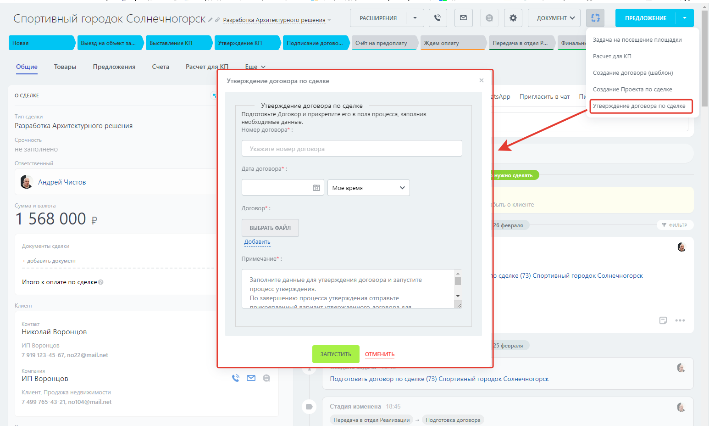Viewport: 709px width, 426px height.
Task: Call the company ИП Воронцов via its phone icon
Action: (x=236, y=378)
